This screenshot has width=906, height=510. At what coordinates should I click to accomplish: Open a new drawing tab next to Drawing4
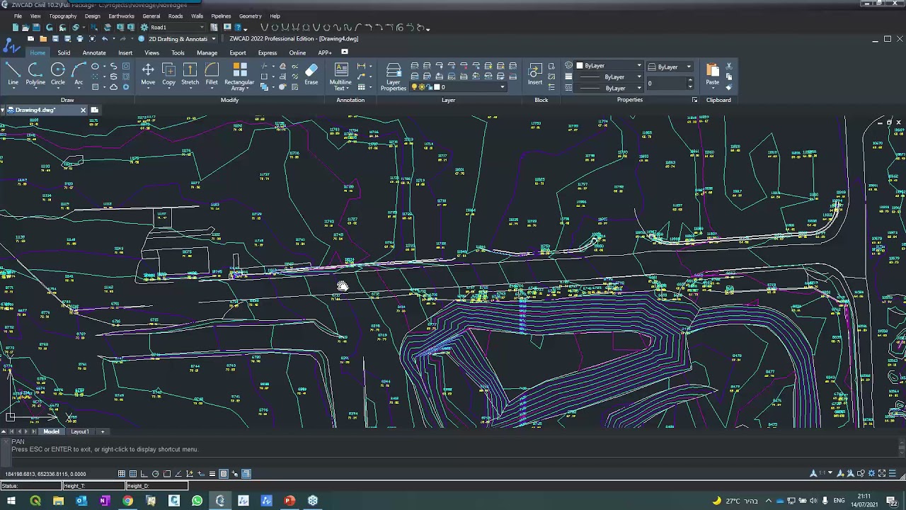[94, 110]
